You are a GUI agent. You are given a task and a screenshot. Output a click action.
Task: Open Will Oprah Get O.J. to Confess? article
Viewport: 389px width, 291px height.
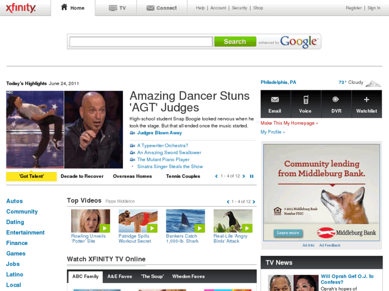click(347, 279)
